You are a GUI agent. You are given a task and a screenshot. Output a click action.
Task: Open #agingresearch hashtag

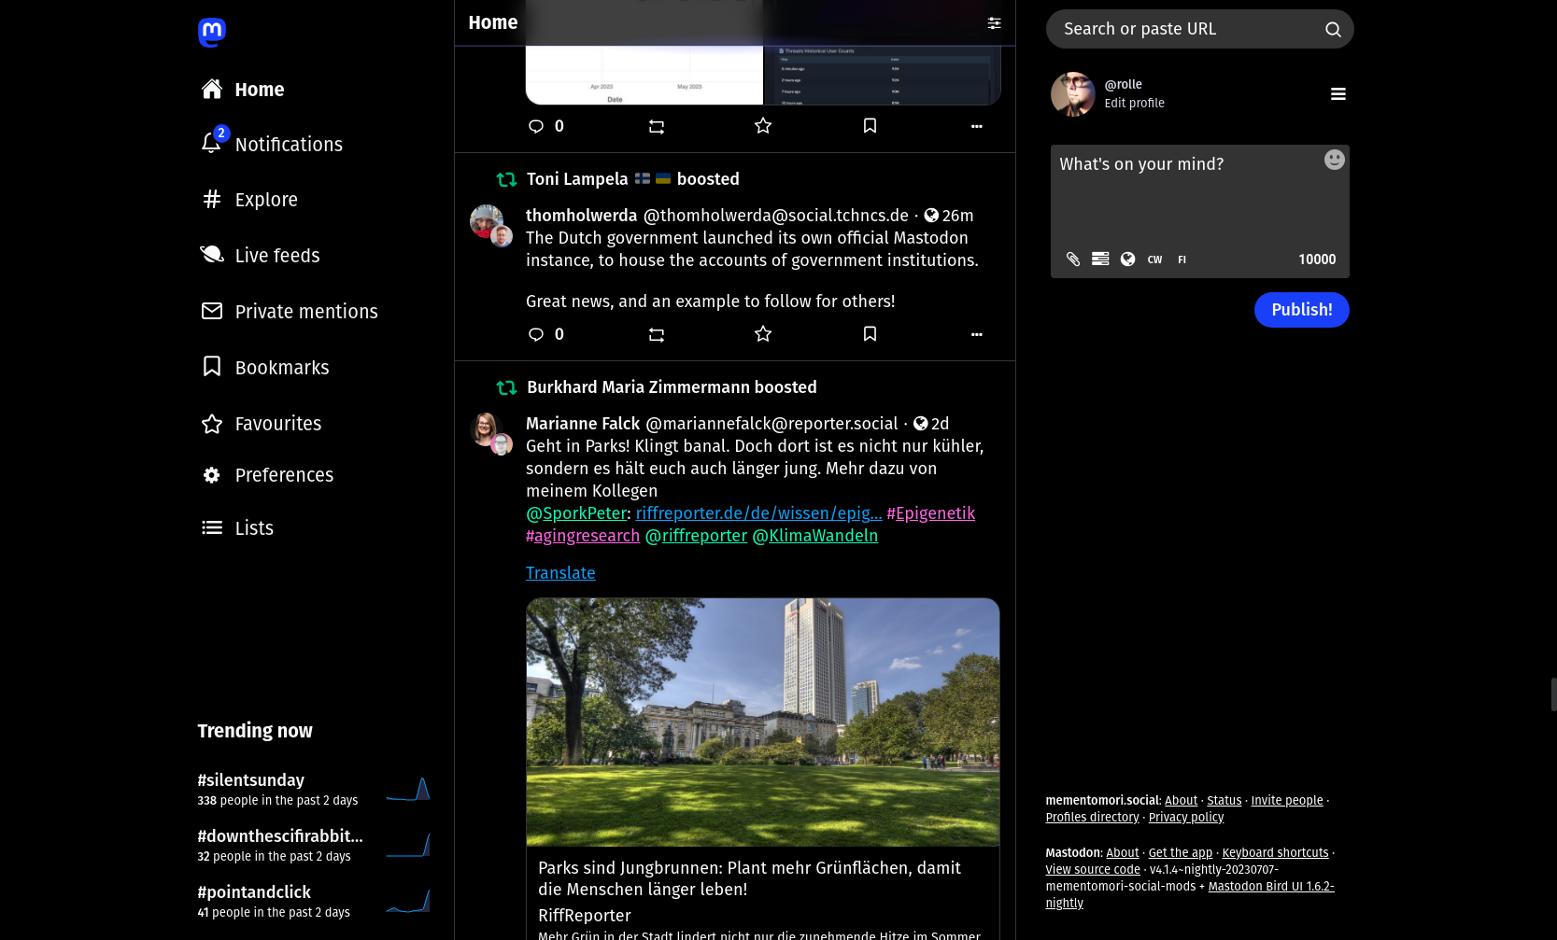583,536
